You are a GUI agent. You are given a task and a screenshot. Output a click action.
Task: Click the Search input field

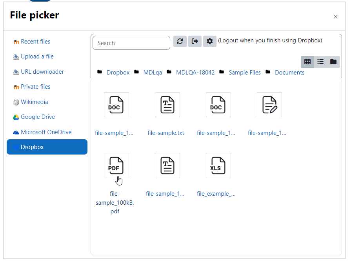131,43
